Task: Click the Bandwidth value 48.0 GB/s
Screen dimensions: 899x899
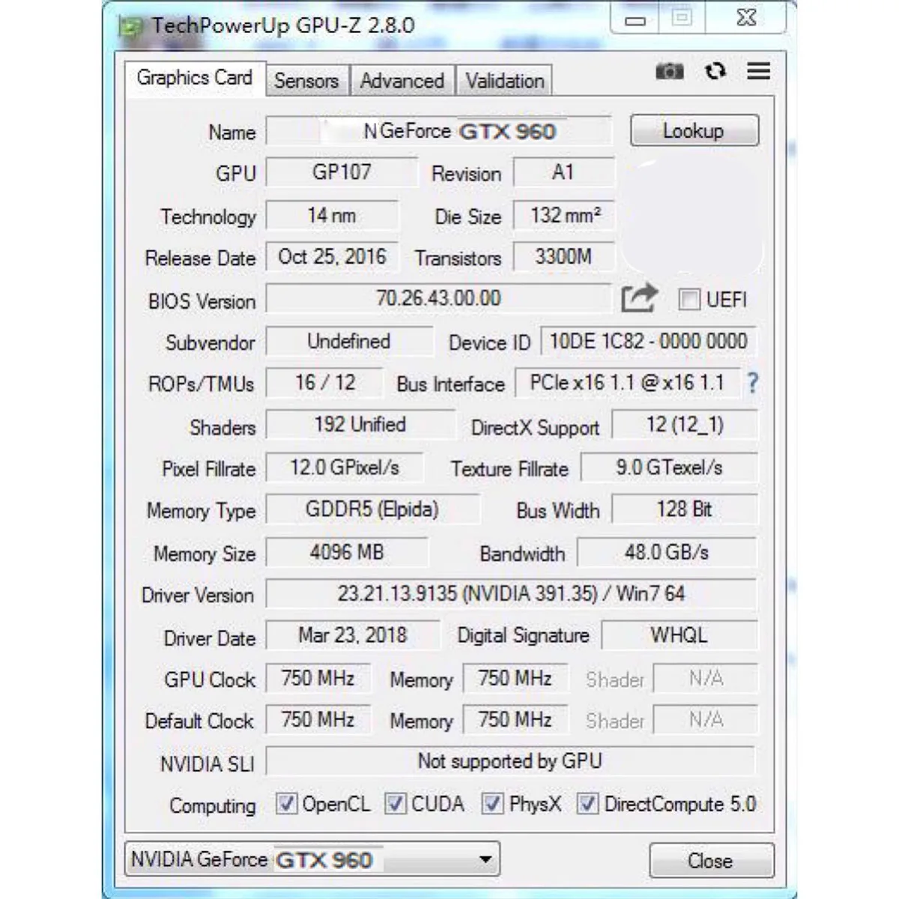Action: pos(667,552)
